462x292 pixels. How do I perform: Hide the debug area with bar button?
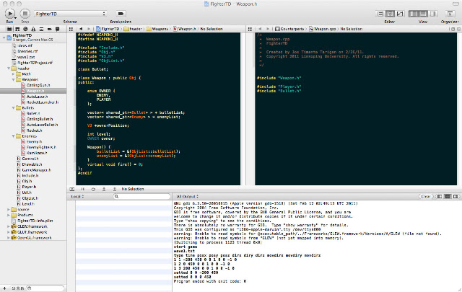pyautogui.click(x=72, y=189)
